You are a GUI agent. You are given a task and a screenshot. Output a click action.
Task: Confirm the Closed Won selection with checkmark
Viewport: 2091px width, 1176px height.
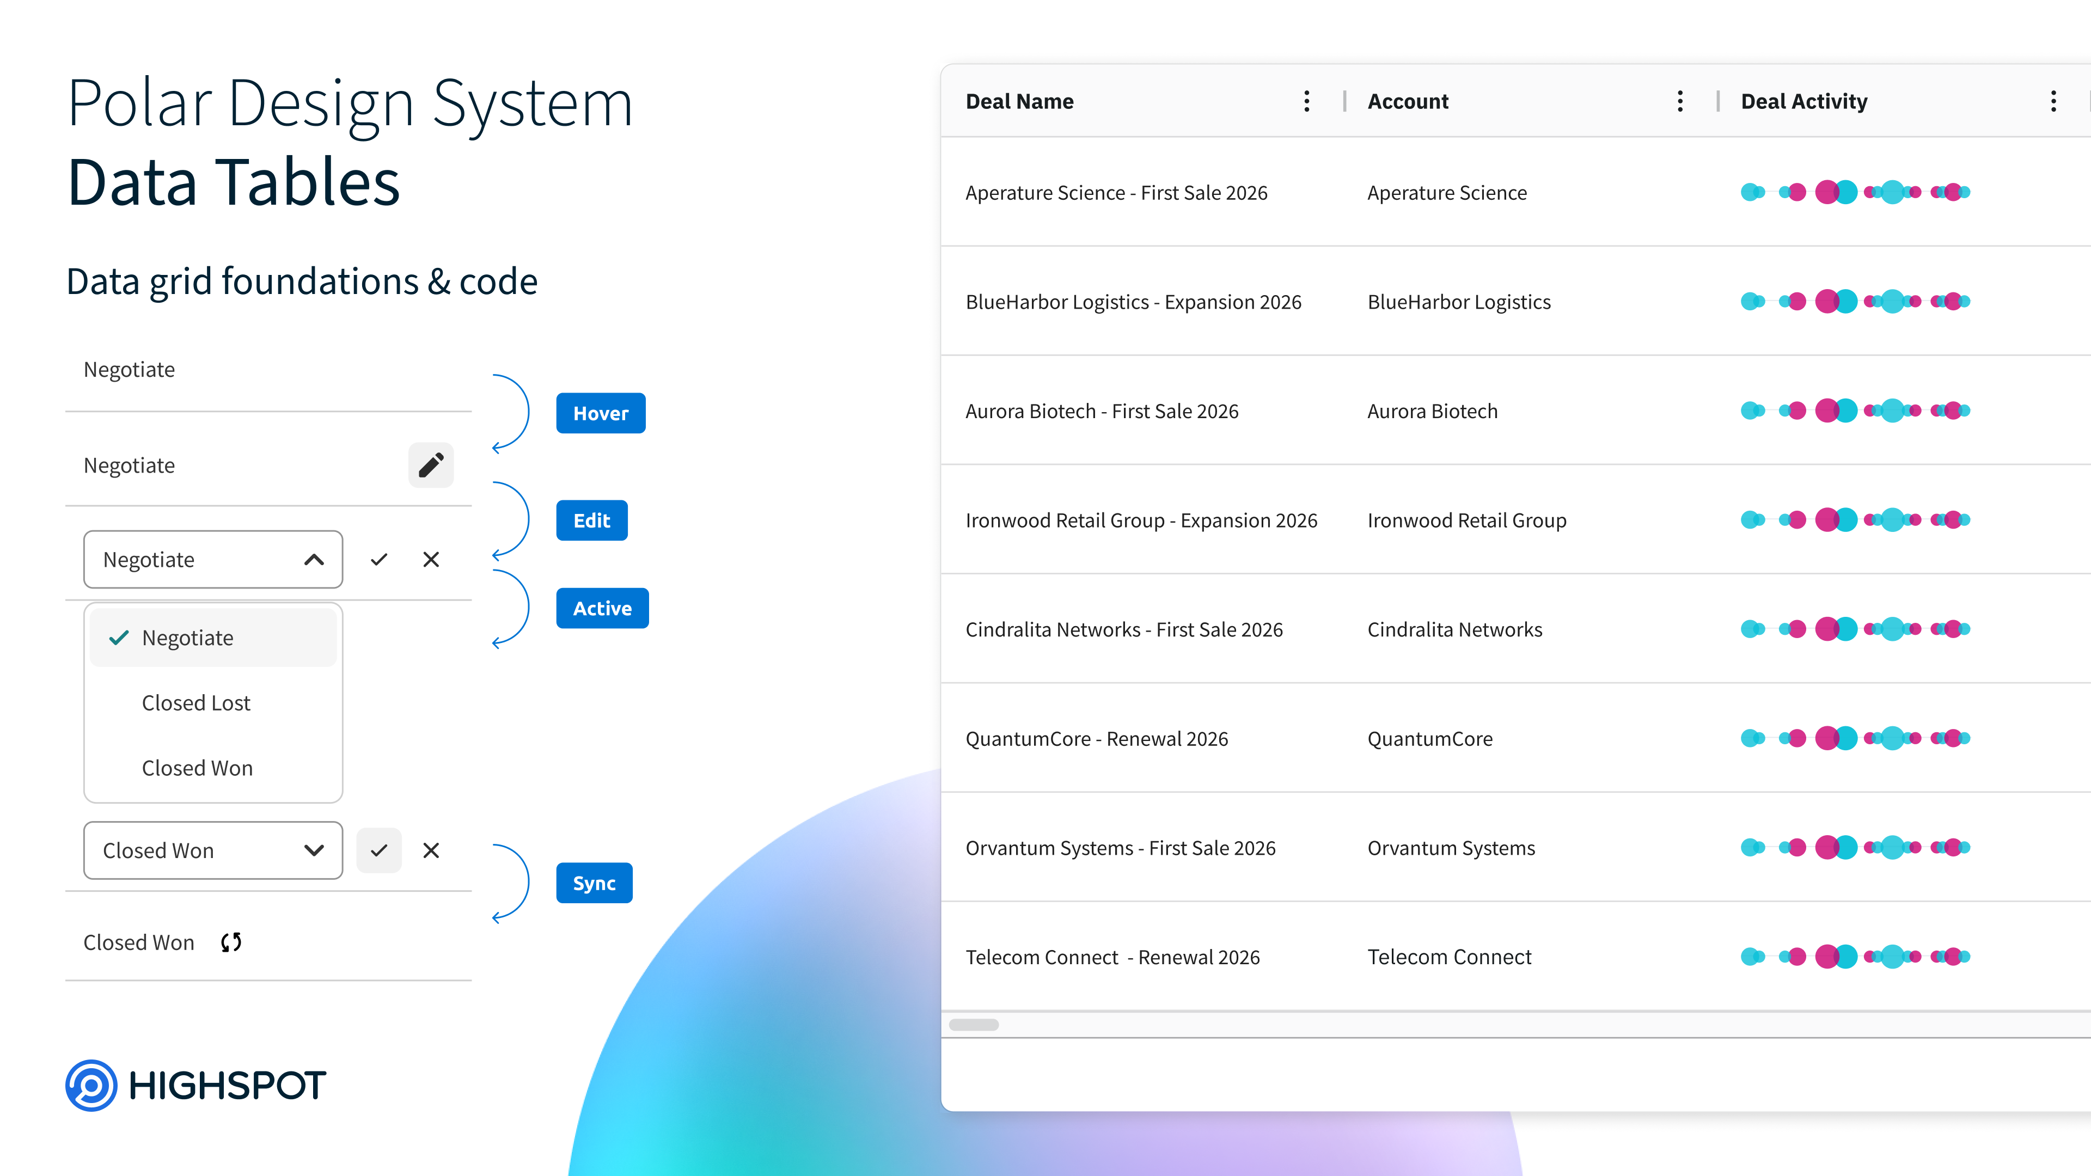click(379, 850)
